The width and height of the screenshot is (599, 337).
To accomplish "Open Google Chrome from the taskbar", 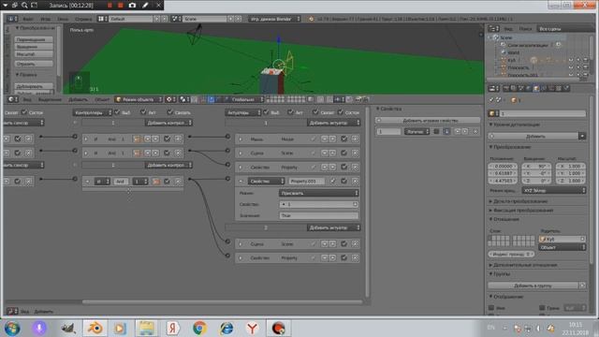I will pos(199,329).
